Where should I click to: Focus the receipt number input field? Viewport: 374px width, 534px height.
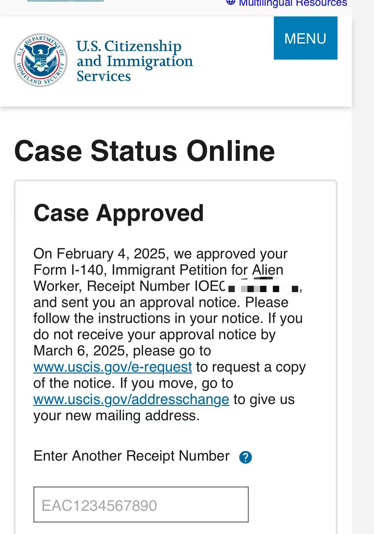coord(141,504)
